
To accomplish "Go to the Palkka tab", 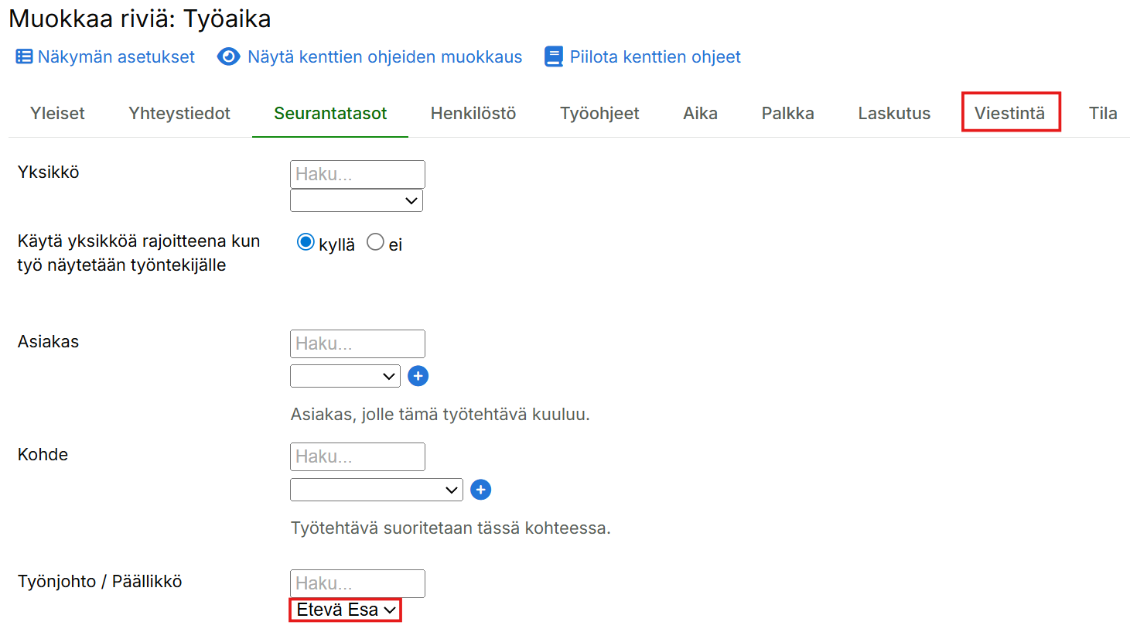I will (787, 113).
